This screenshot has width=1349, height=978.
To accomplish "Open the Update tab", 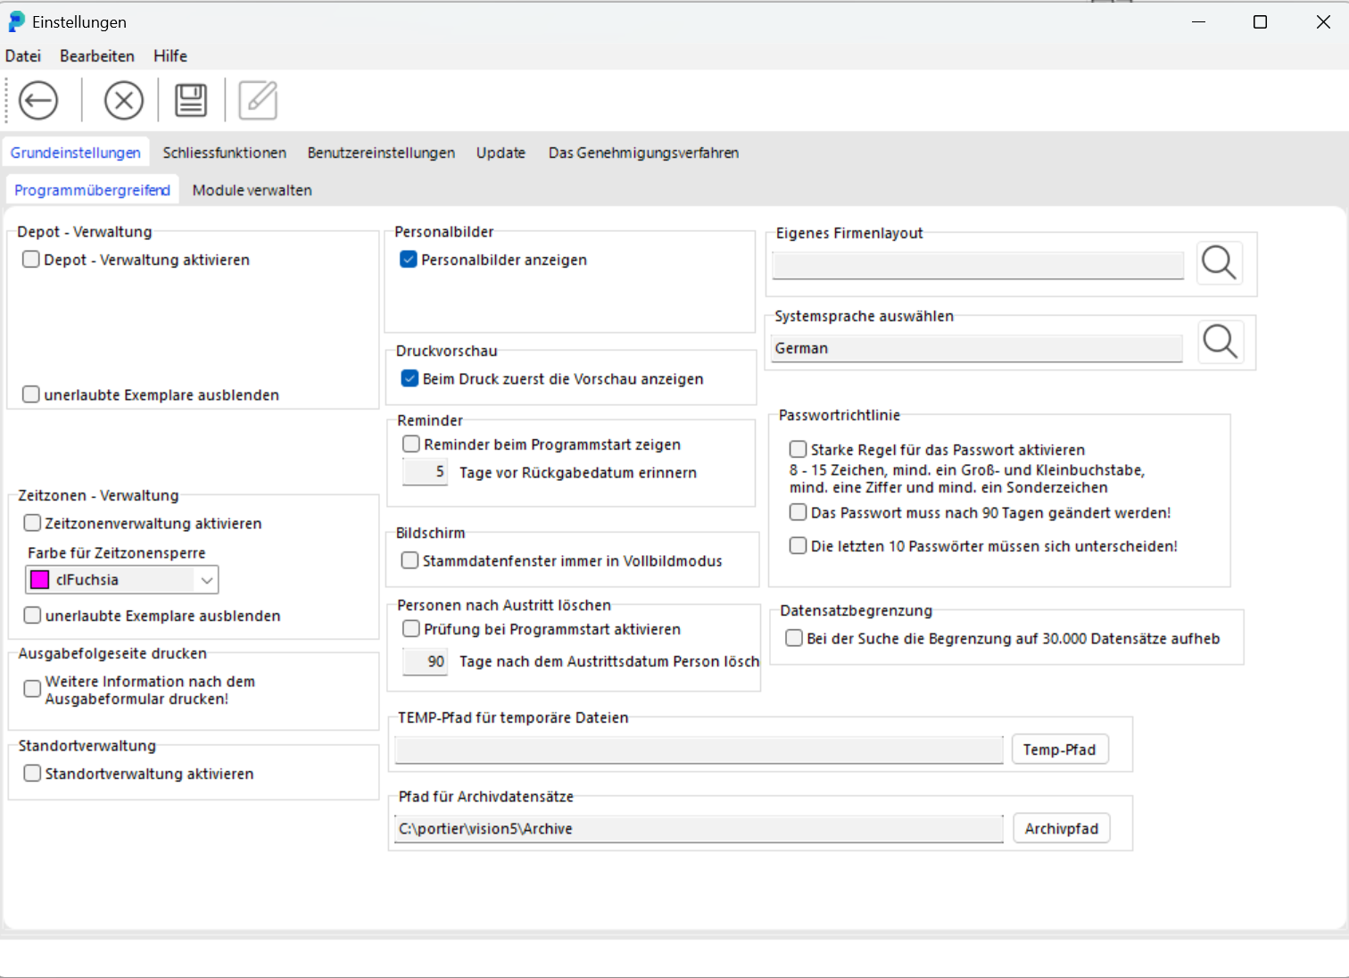I will pos(501,153).
